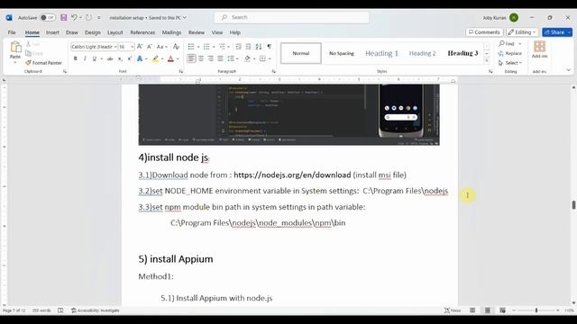Expand the Numbering list dropdown
The image size is (577, 324).
click(214, 47)
